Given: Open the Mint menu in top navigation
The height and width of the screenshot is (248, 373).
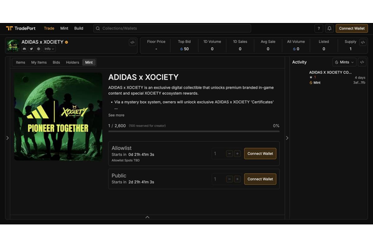Looking at the screenshot, I should [x=64, y=29].
